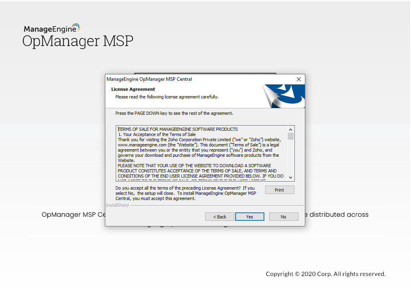The width and height of the screenshot is (411, 288).
Task: Click the scrollbar down arrow in license text
Action: [291, 177]
